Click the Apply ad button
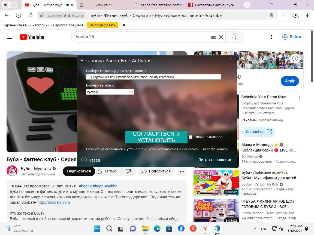Screen dimensions: 314x235 click(290, 81)
